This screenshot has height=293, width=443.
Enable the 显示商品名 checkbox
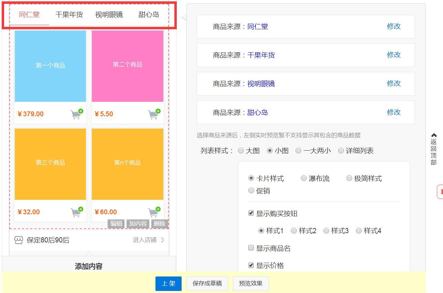coord(251,248)
